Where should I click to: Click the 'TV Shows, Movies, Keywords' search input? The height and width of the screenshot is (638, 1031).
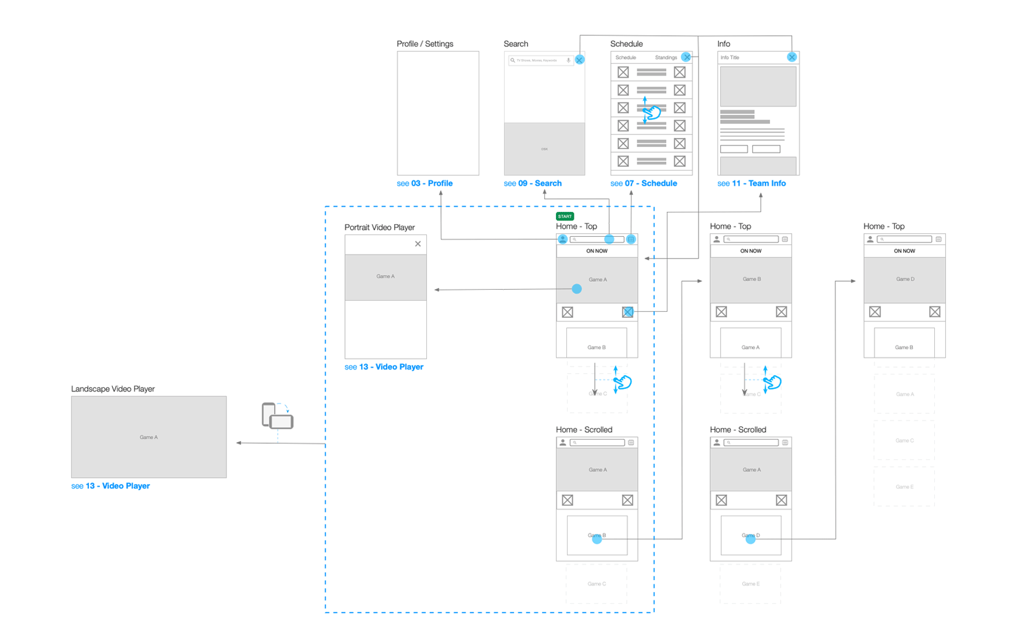pyautogui.click(x=541, y=60)
